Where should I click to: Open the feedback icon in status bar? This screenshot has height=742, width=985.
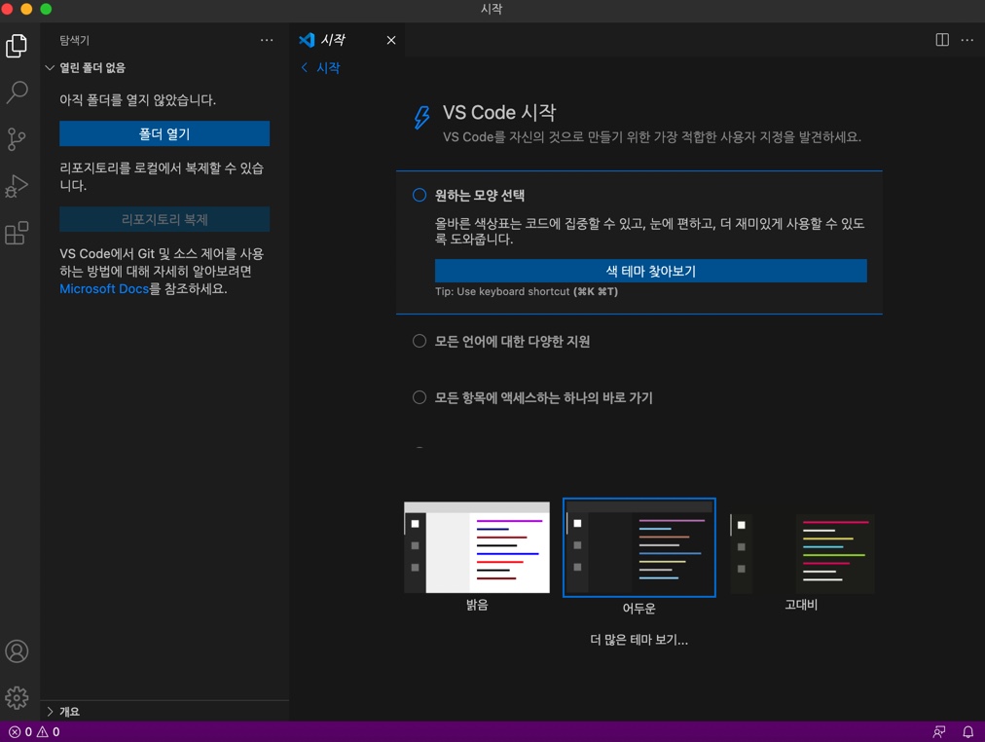click(939, 732)
